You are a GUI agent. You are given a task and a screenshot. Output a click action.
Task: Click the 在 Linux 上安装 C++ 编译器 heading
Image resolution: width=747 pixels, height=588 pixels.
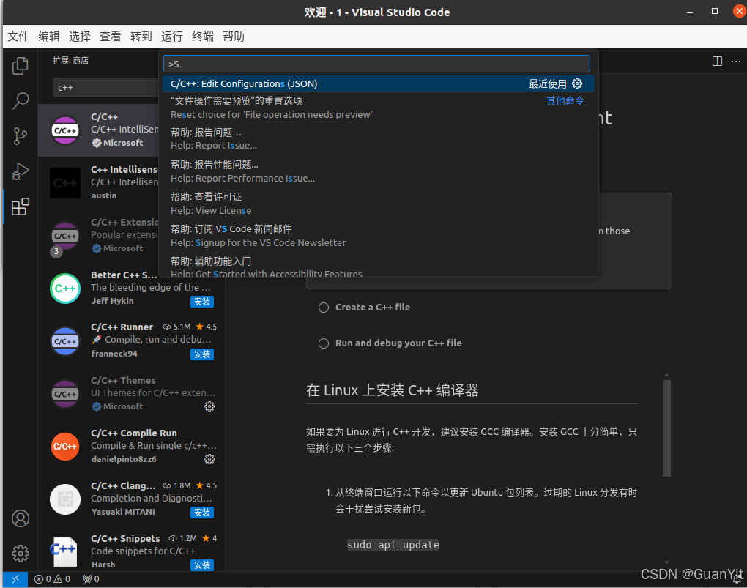tap(392, 391)
